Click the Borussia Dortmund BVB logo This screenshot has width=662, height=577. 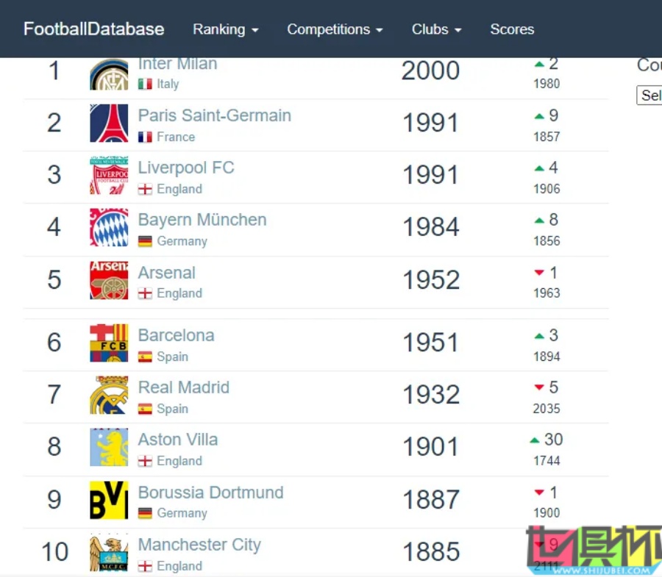[109, 500]
